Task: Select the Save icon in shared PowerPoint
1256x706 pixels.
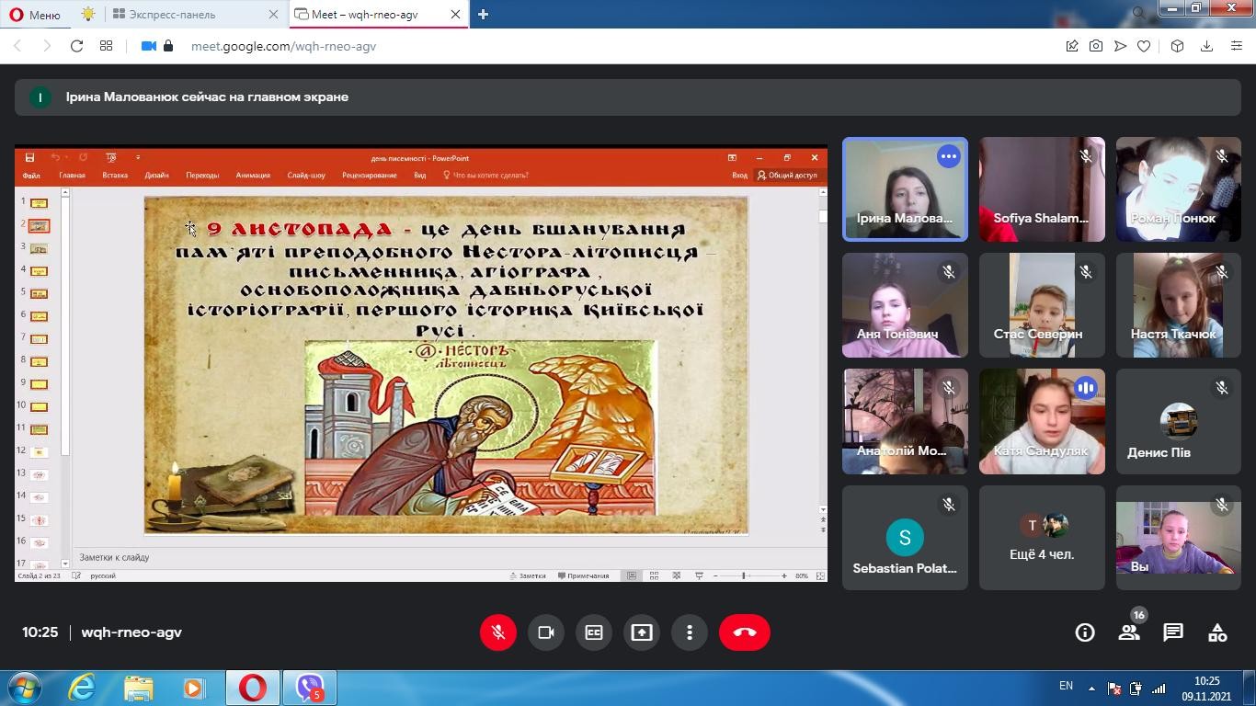Action: [x=29, y=157]
